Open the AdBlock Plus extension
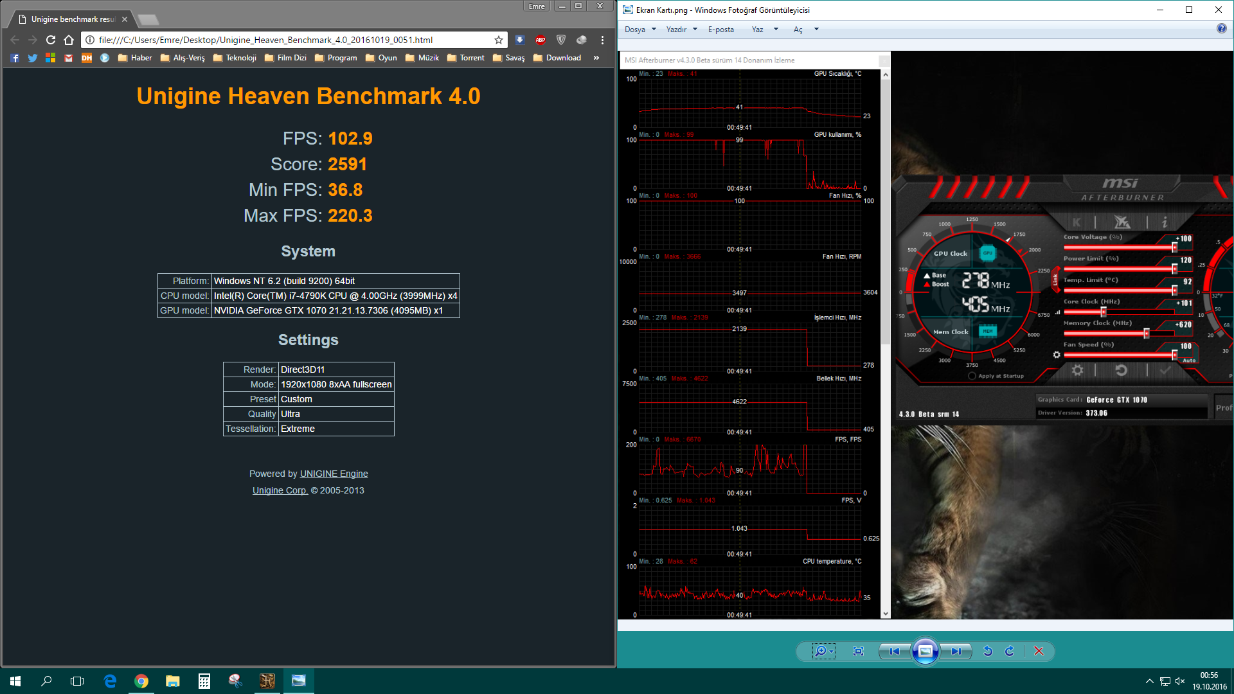The height and width of the screenshot is (694, 1234). (541, 40)
